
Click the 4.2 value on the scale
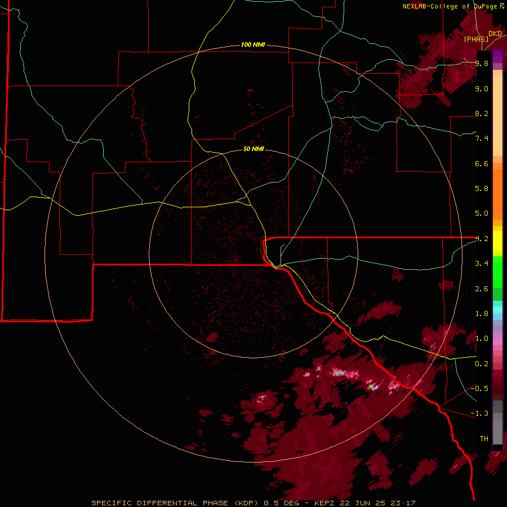[x=482, y=239]
